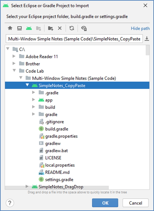This screenshot has height=211, width=154.
Task: Expand the build folder
Action: point(34,107)
